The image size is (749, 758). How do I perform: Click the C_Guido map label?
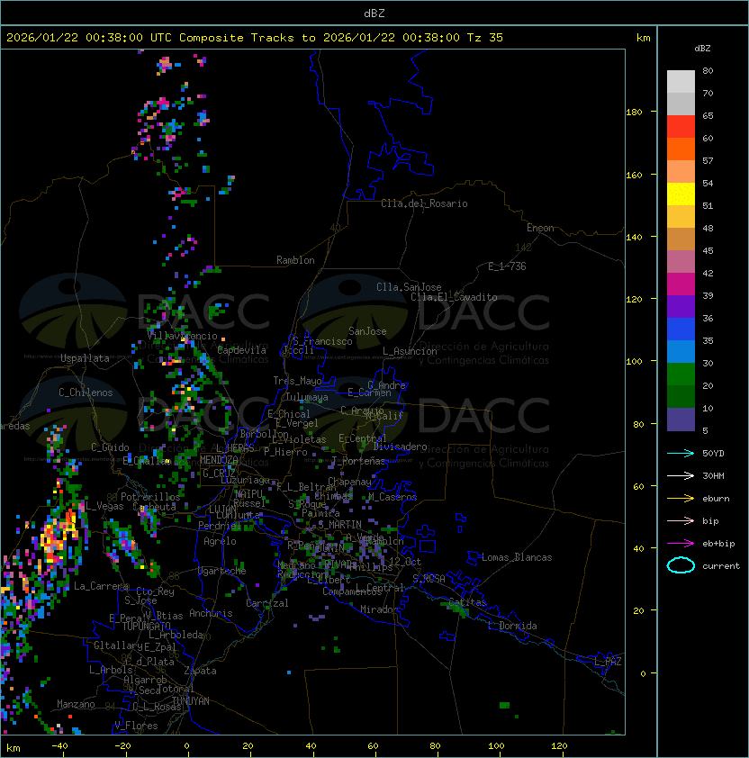coord(110,447)
